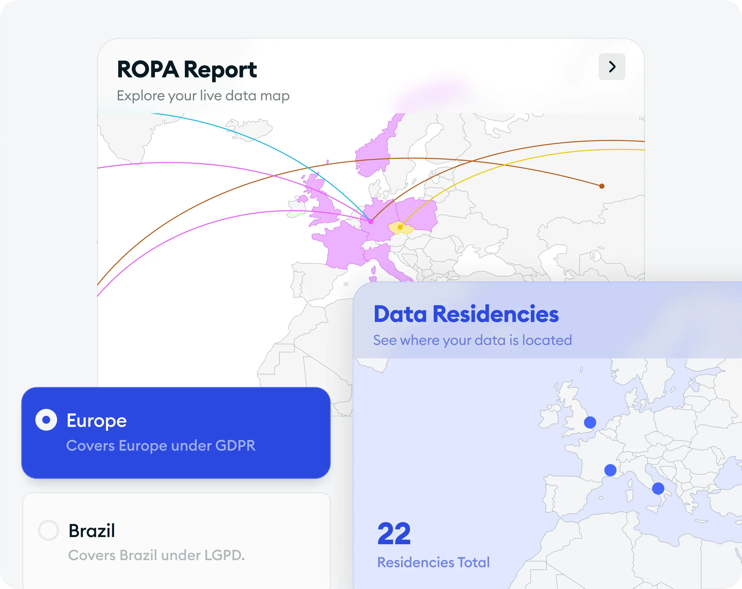The width and height of the screenshot is (742, 589).
Task: Select the Europe radio button
Action: click(x=46, y=420)
